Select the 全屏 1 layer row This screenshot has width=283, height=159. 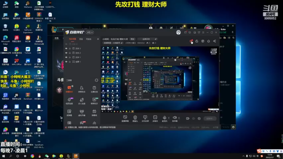pyautogui.click(x=82, y=61)
